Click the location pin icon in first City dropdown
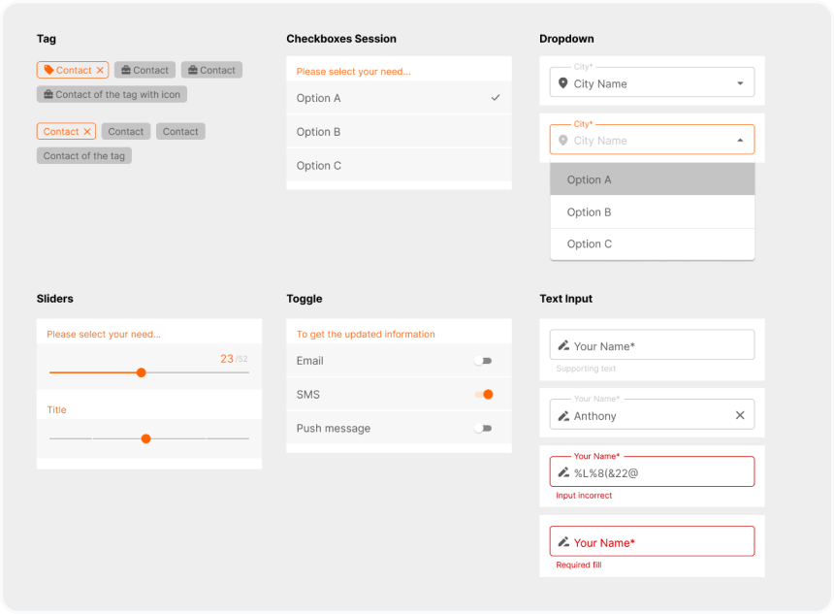 [x=563, y=83]
